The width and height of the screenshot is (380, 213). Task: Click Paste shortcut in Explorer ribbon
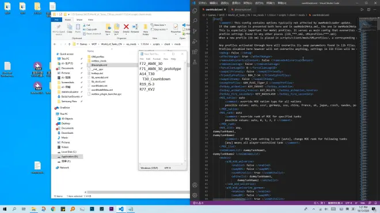92,34
